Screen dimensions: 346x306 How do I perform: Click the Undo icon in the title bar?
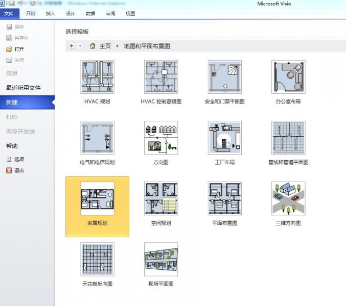pyautogui.click(x=20, y=4)
